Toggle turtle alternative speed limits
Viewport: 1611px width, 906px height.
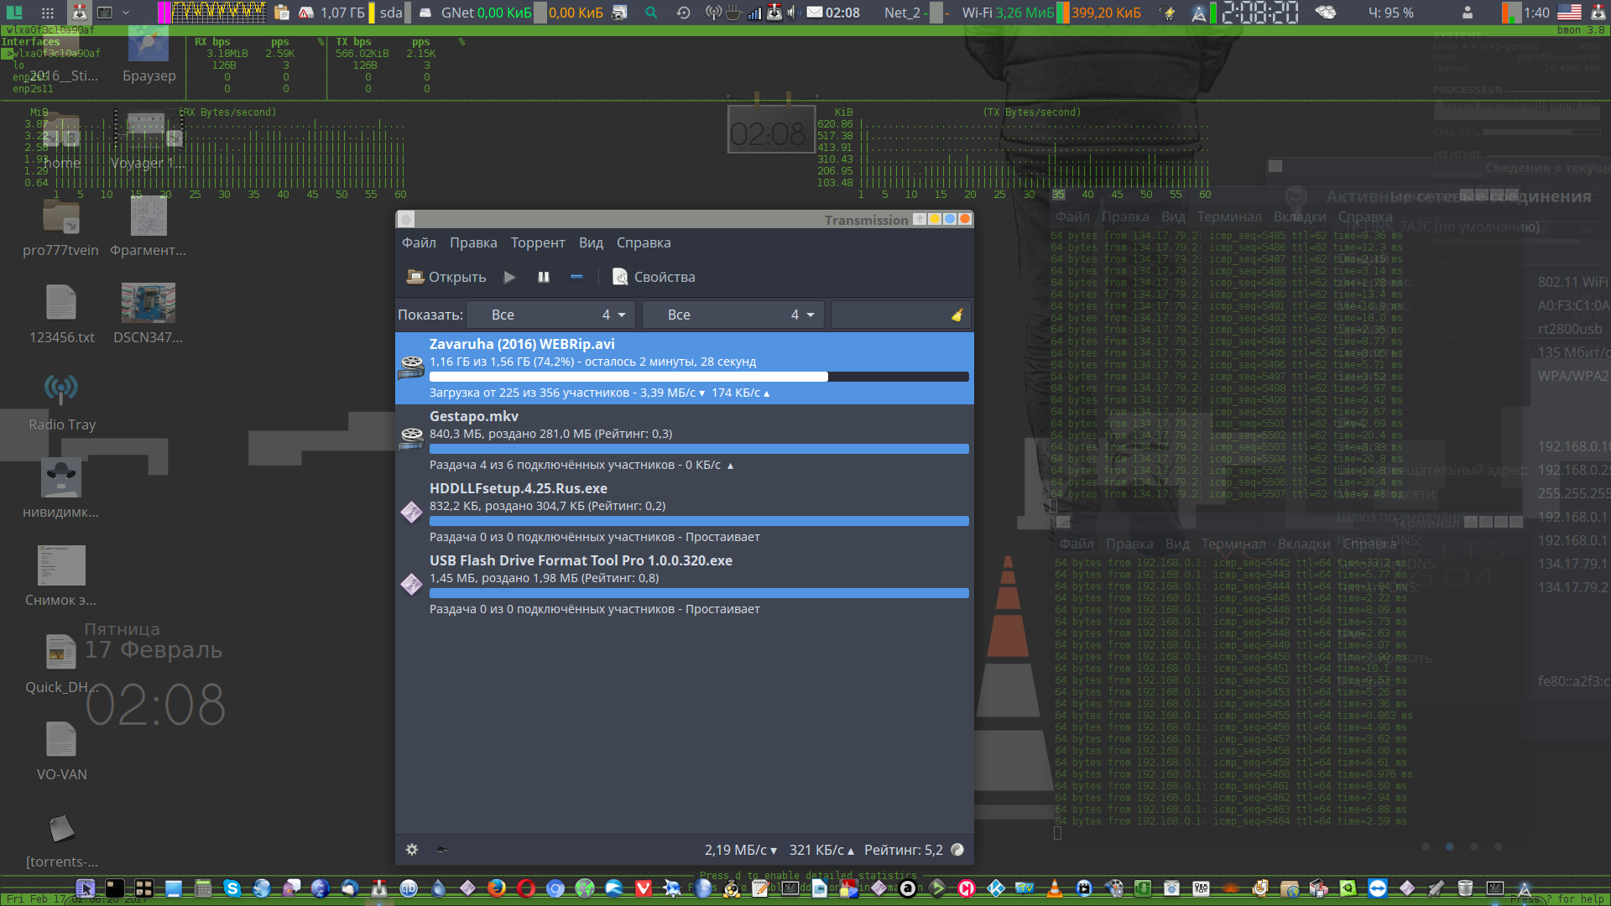tap(442, 850)
